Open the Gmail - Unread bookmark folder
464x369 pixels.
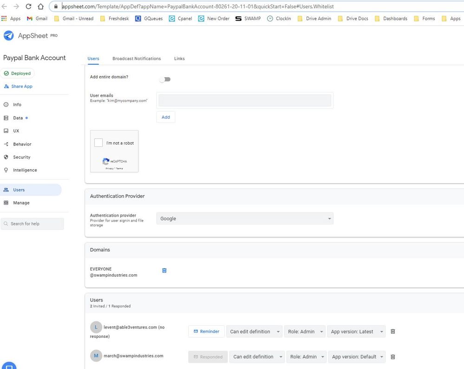[74, 19]
